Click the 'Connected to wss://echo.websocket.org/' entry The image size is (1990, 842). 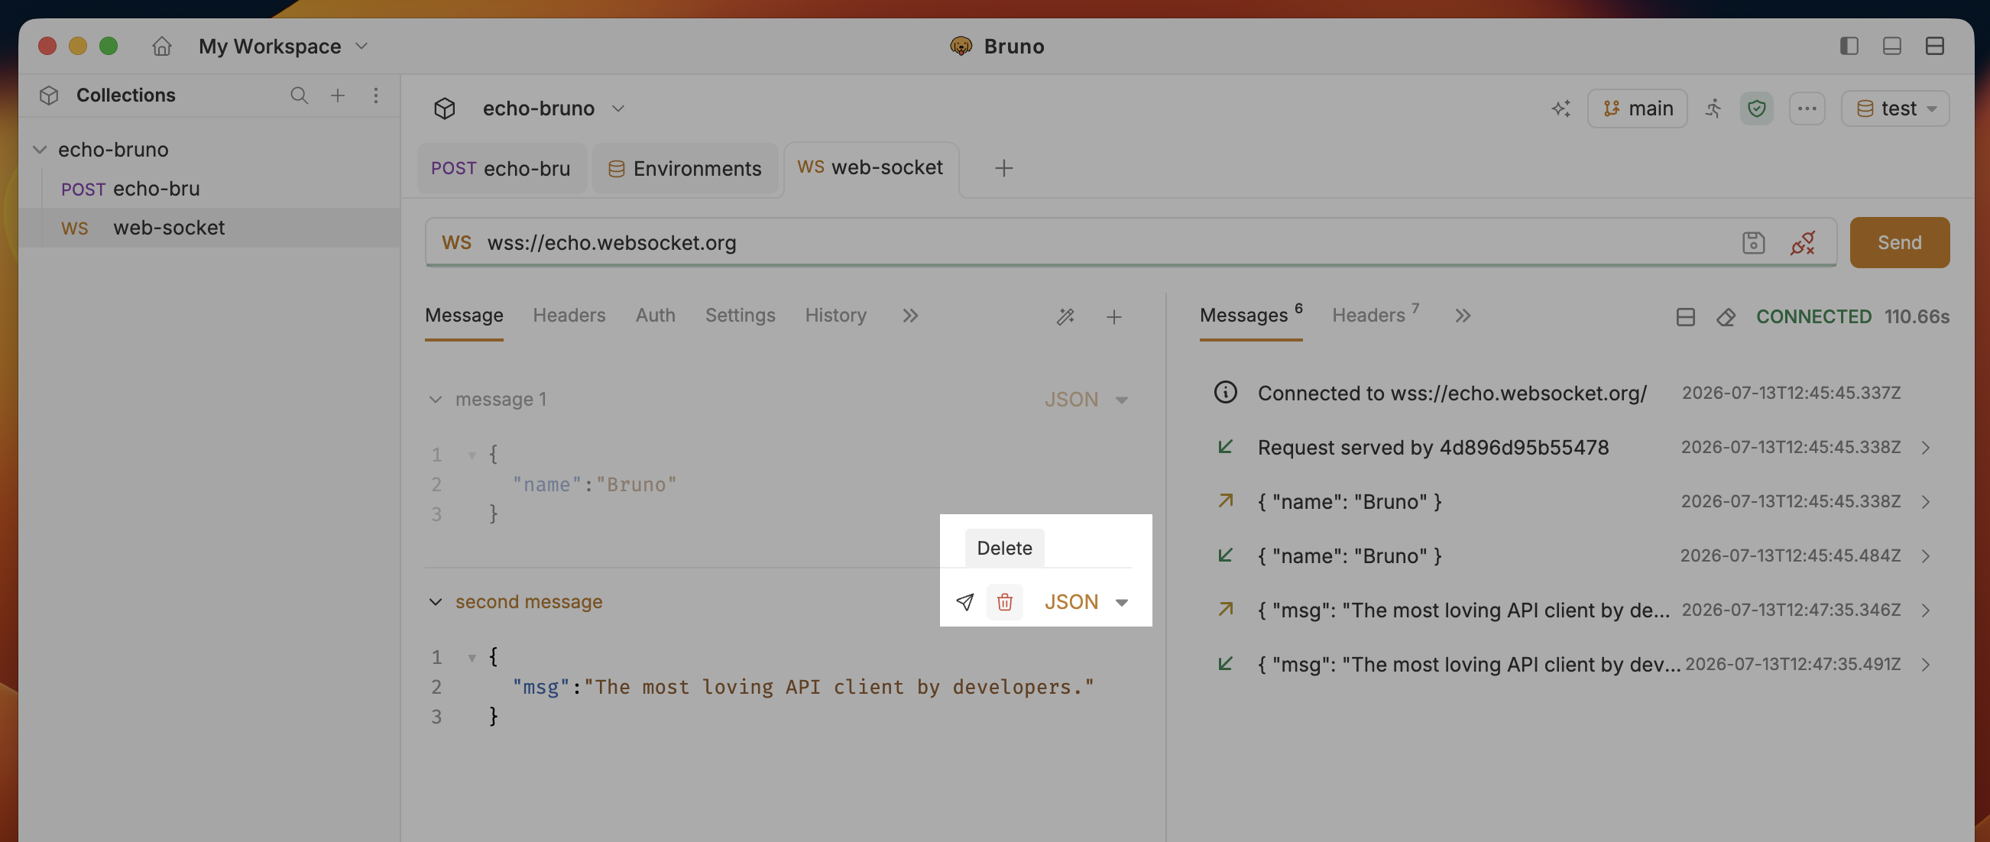(1452, 393)
